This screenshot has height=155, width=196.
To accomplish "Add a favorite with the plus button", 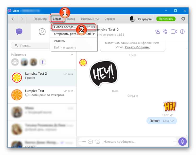I will point(43,62).
